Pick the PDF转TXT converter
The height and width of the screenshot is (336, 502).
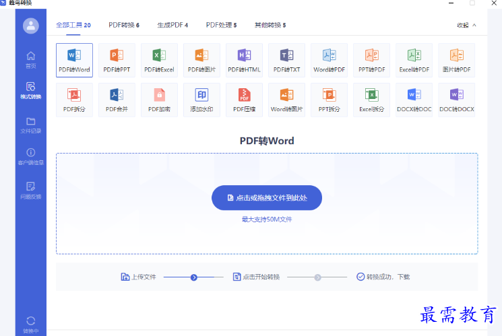[286, 60]
